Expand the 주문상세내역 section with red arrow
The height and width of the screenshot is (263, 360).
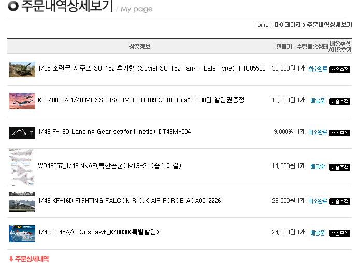(x=29, y=258)
